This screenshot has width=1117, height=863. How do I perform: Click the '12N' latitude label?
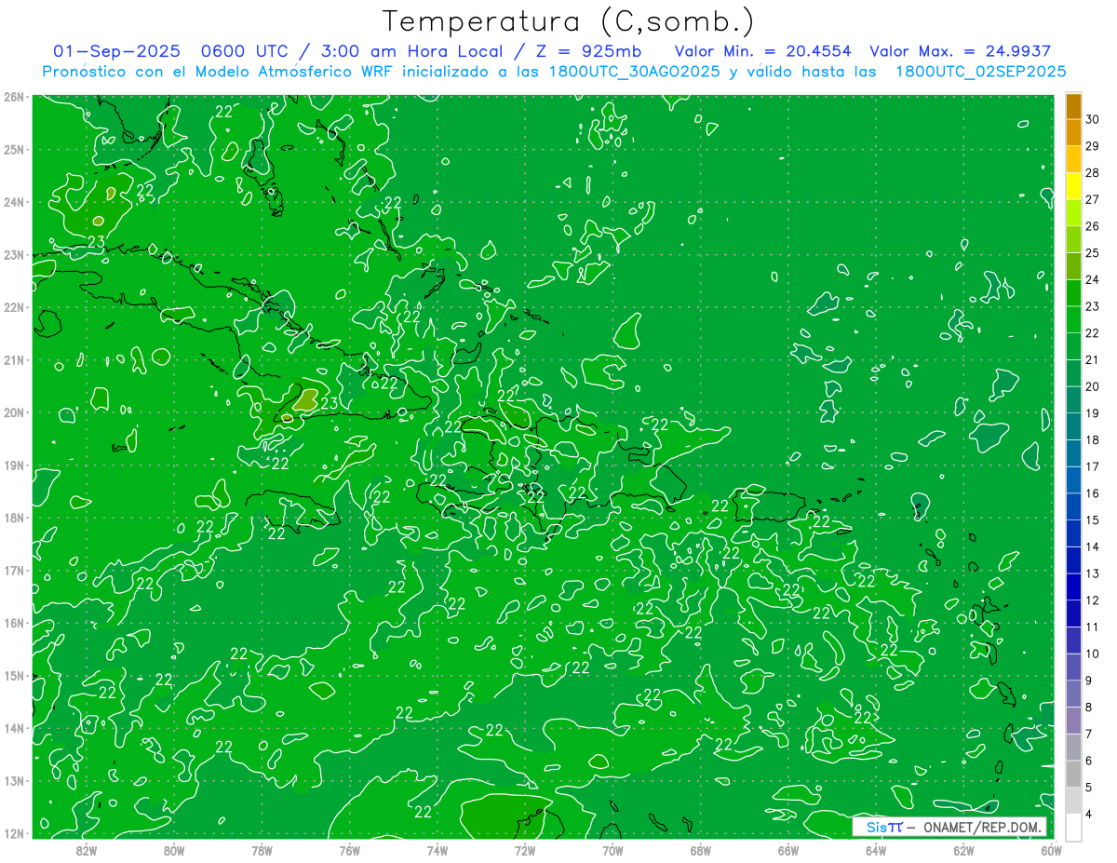(x=14, y=833)
